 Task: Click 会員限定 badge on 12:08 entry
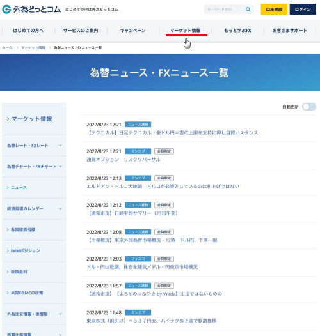click(164, 232)
